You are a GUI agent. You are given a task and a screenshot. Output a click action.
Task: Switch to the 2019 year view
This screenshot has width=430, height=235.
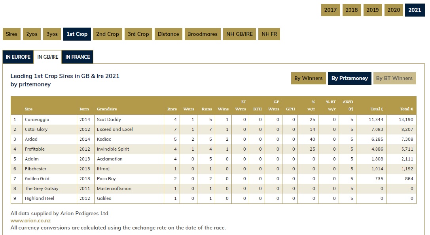coord(373,10)
